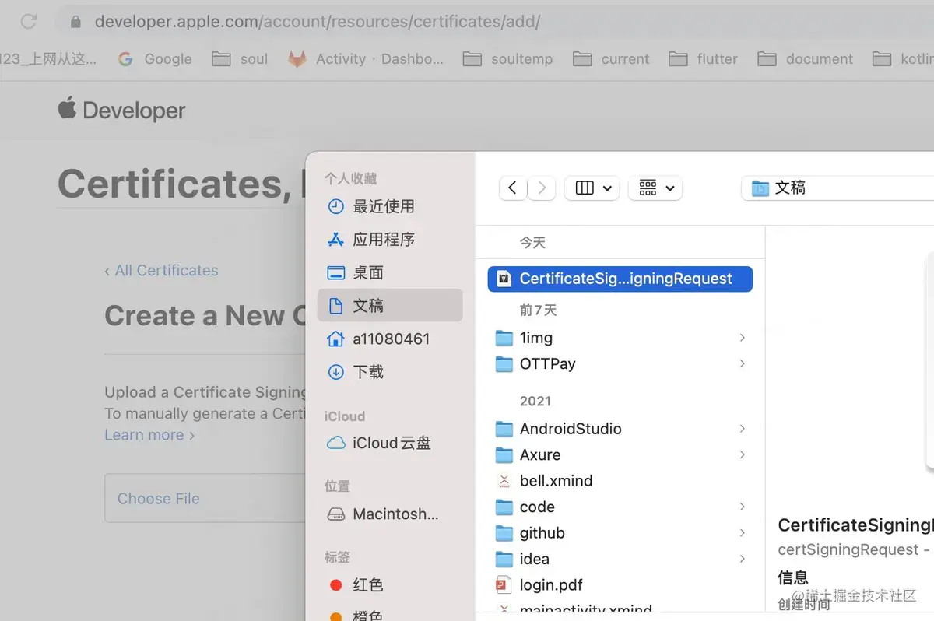Open the 文稿 location popup

[837, 188]
